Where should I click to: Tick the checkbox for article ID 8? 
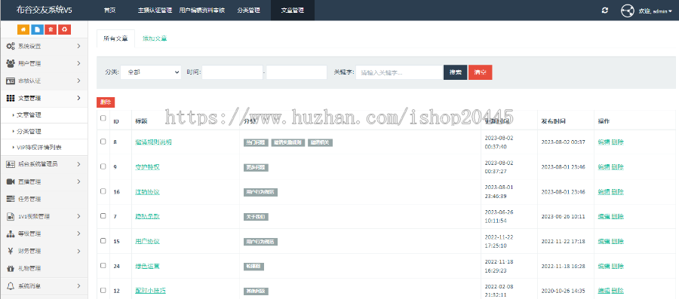click(103, 142)
